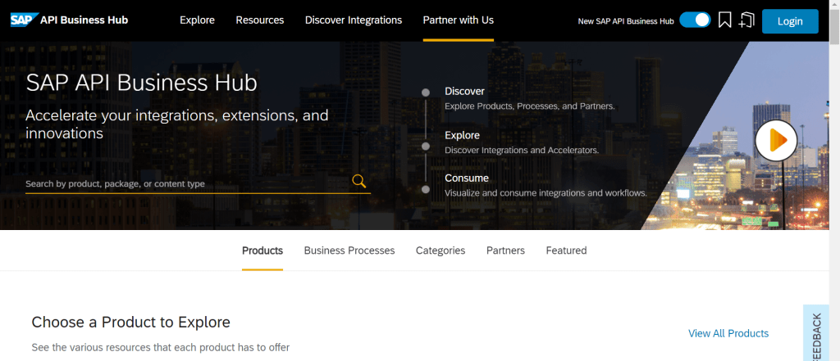This screenshot has width=840, height=361.
Task: Switch to the Partners tab
Action: pyautogui.click(x=505, y=250)
